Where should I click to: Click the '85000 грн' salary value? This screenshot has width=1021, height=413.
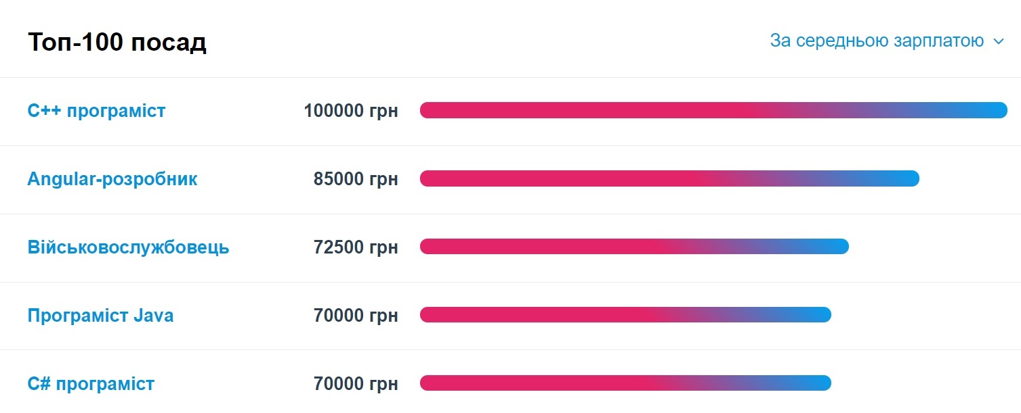(x=355, y=179)
